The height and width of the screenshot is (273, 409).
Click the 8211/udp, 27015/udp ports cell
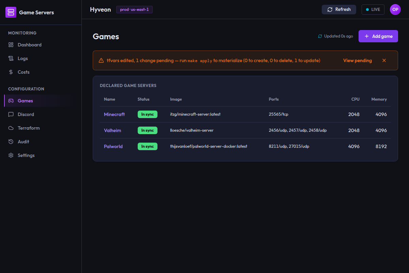[x=289, y=146]
